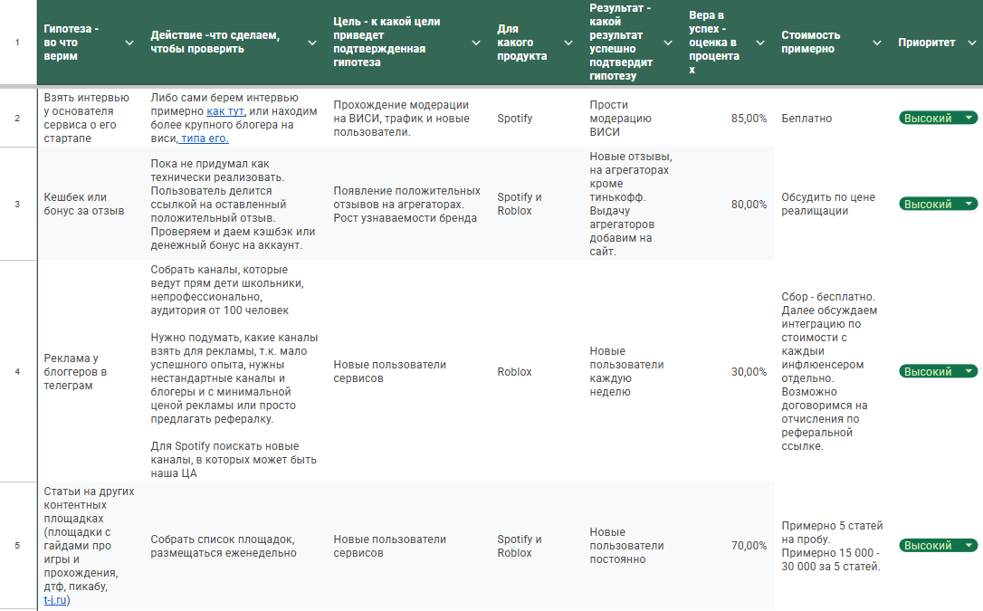Viewport: 983px width, 611px height.
Task: Open filter dropdown for Действие column
Action: coord(312,43)
